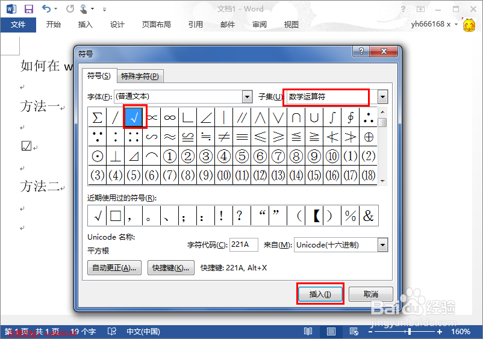
Task: Select the summation Σ symbol
Action: click(x=98, y=117)
